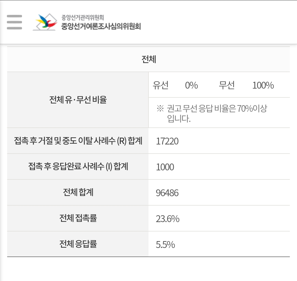297x281 pixels.
Task: Select the 접촉 후 응답완료 사례수 label
Action: coord(78,167)
